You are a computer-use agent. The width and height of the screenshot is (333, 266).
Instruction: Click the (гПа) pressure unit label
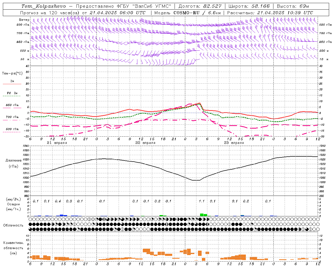pos(14,167)
